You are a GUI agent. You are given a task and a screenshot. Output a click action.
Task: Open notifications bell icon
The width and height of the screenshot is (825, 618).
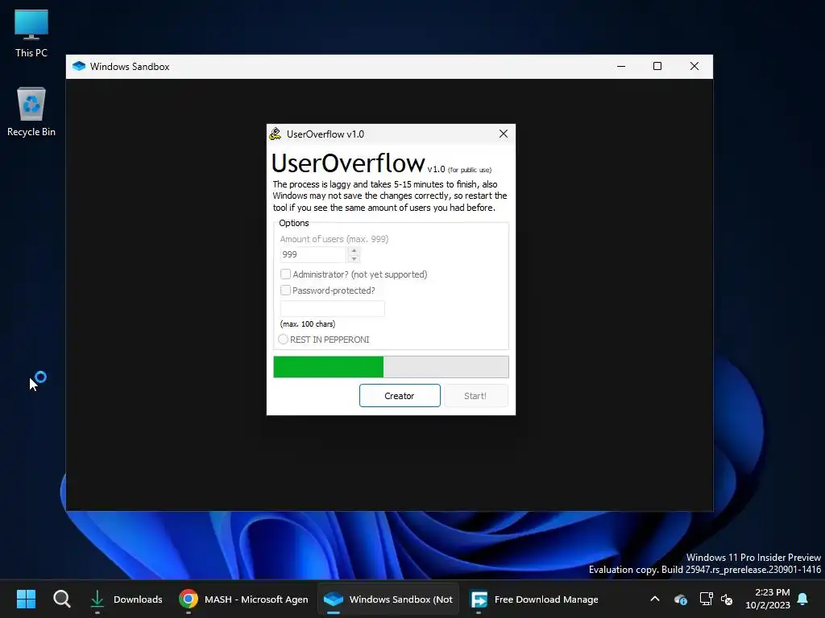[802, 599]
